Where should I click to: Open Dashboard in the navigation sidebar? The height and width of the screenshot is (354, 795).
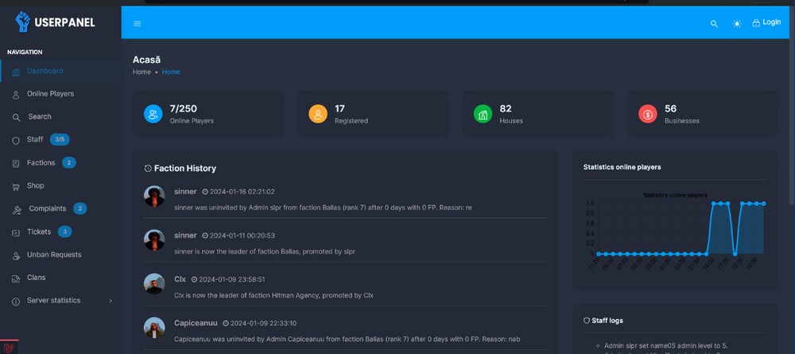click(45, 72)
